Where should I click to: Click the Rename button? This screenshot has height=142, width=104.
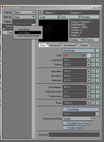(x=90, y=17)
